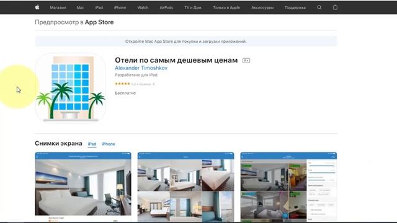Open the Watch menu item
This screenshot has height=223, width=397.
click(x=143, y=7)
